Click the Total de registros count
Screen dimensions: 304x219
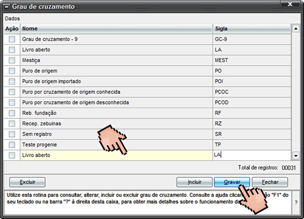pyautogui.click(x=289, y=167)
